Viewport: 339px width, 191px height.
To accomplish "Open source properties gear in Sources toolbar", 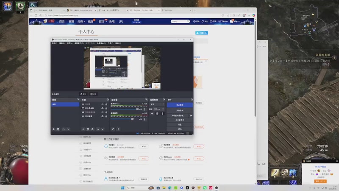I will (92, 129).
